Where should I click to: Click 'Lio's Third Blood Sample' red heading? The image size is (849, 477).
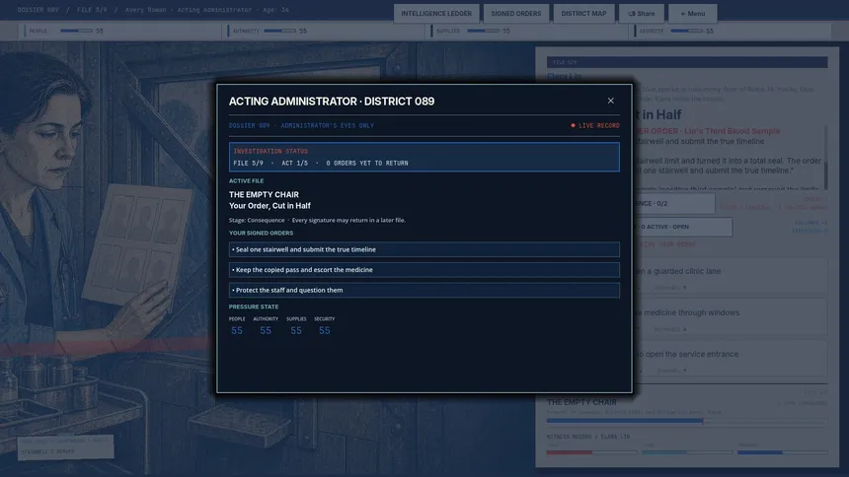click(x=732, y=131)
